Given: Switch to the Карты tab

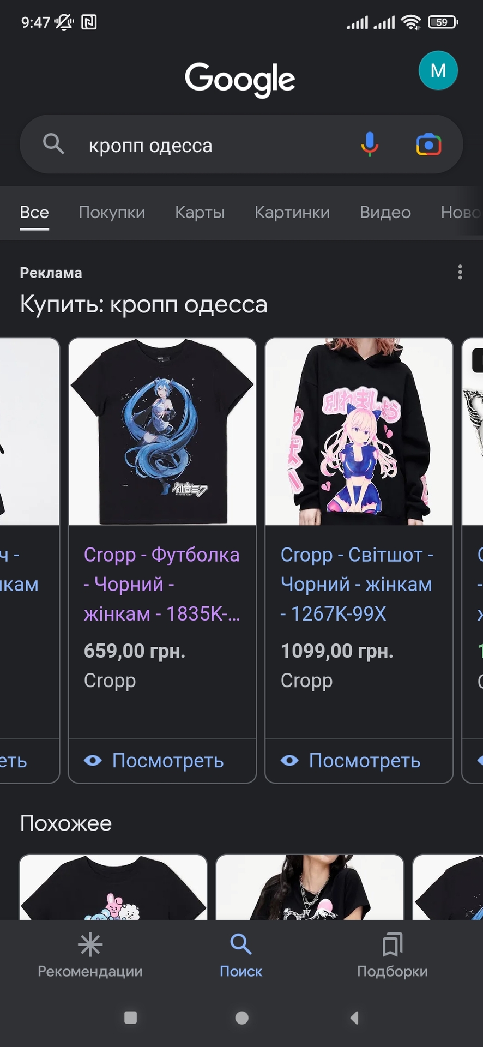Looking at the screenshot, I should pos(200,212).
